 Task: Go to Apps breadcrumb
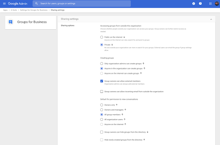5,10
